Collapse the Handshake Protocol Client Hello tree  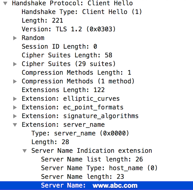(x=5, y=4)
